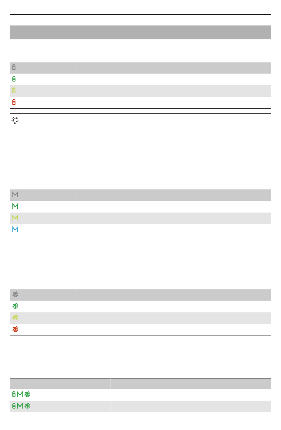Click the blank description cell beside the blue M

click(x=173, y=230)
